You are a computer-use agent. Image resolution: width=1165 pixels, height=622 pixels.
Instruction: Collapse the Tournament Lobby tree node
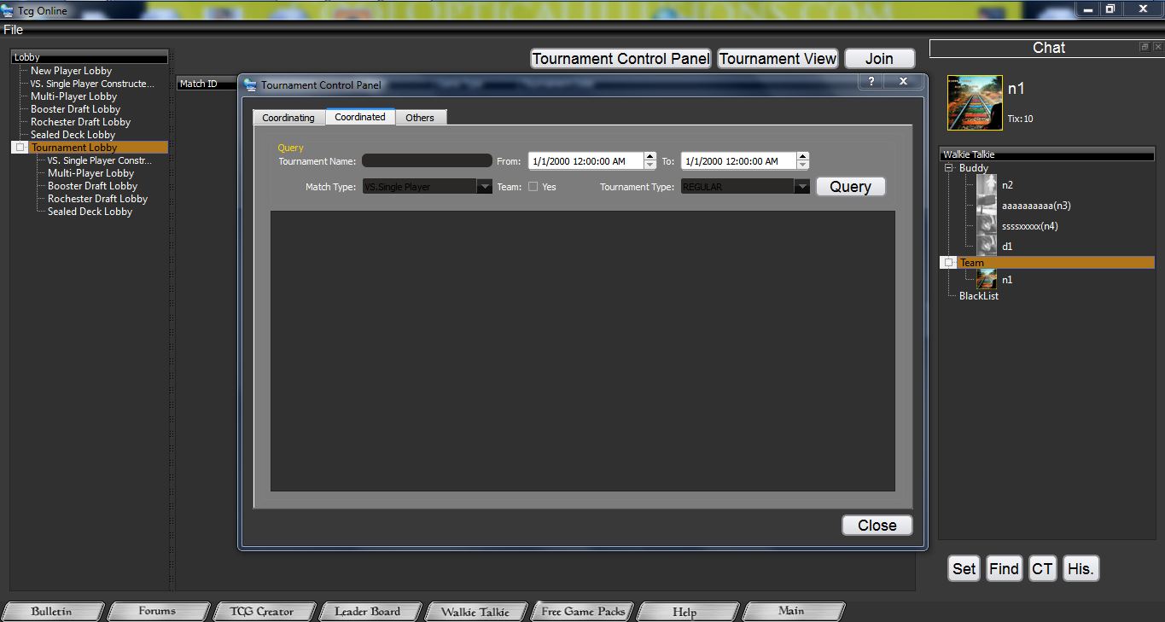tap(20, 148)
